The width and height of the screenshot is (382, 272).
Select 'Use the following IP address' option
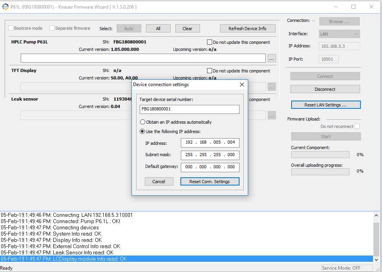coord(142,131)
